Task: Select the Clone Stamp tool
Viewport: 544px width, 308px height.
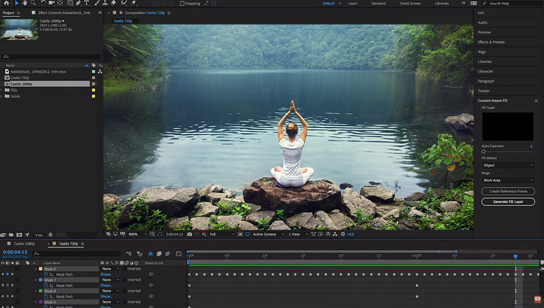Action: coord(104,3)
